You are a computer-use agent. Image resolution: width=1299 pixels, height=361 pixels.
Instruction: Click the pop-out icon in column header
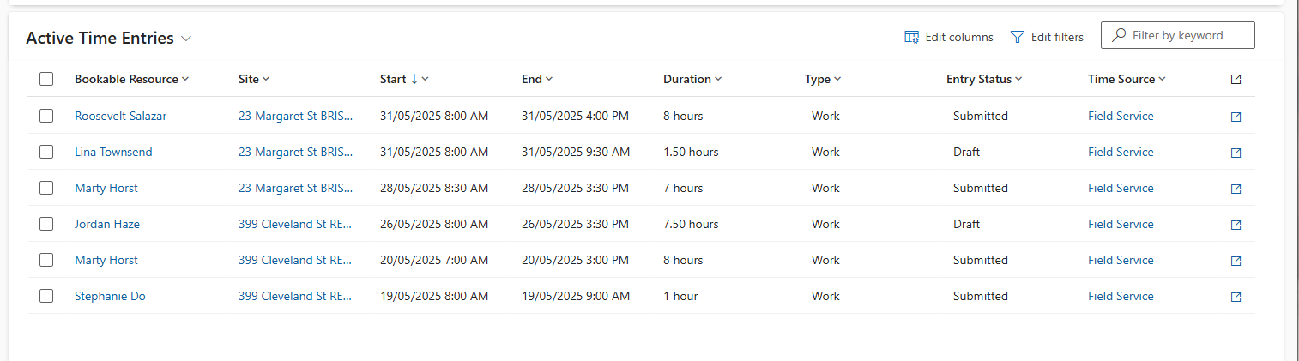coord(1236,79)
